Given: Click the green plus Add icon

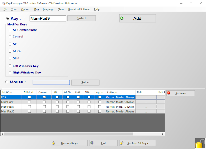Looking at the screenshot, I should [122, 18].
